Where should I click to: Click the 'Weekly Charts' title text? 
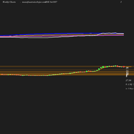click(9, 2)
